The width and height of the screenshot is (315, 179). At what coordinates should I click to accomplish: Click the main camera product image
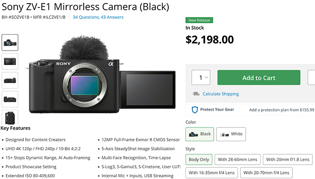[101, 74]
